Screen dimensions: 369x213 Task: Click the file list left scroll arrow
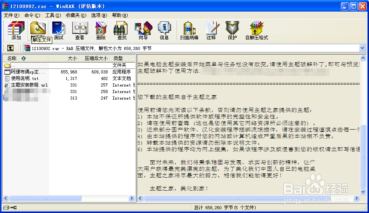pyautogui.click(x=6, y=198)
